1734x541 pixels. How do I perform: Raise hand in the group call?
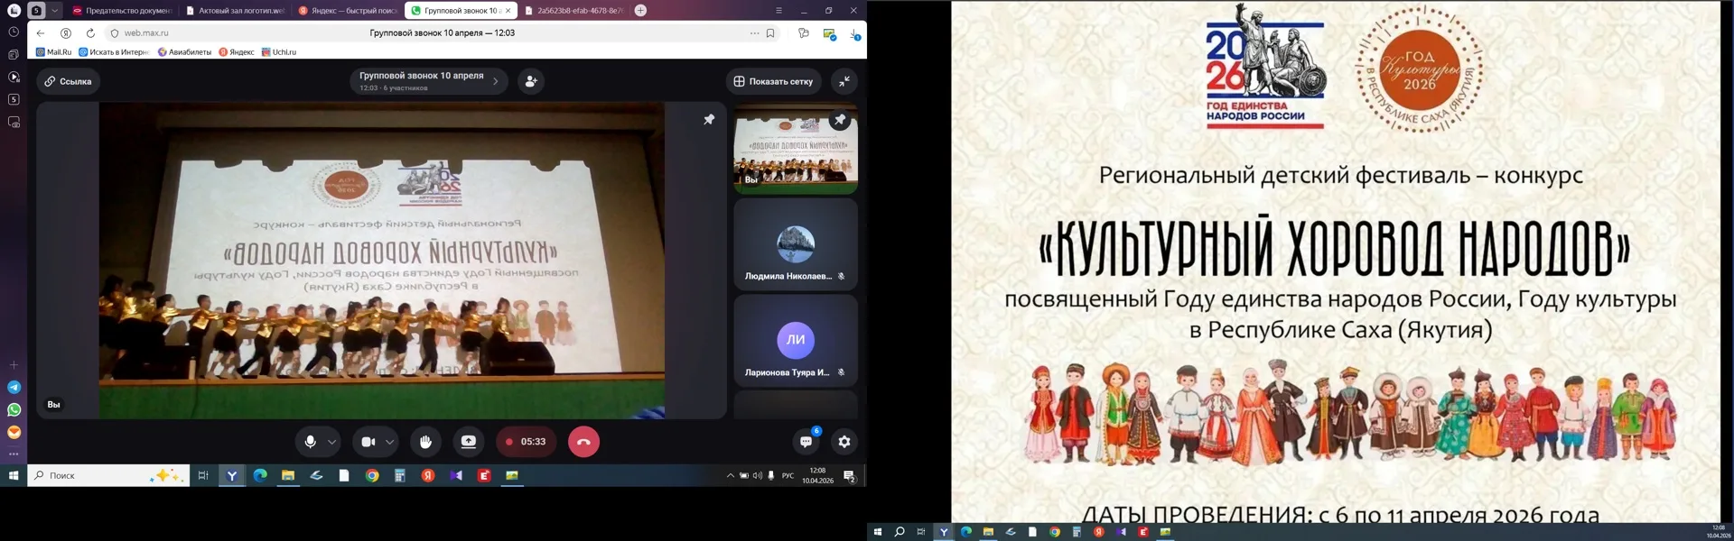pyautogui.click(x=425, y=442)
